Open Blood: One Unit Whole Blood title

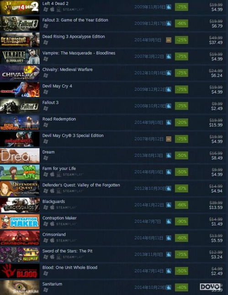70,268
